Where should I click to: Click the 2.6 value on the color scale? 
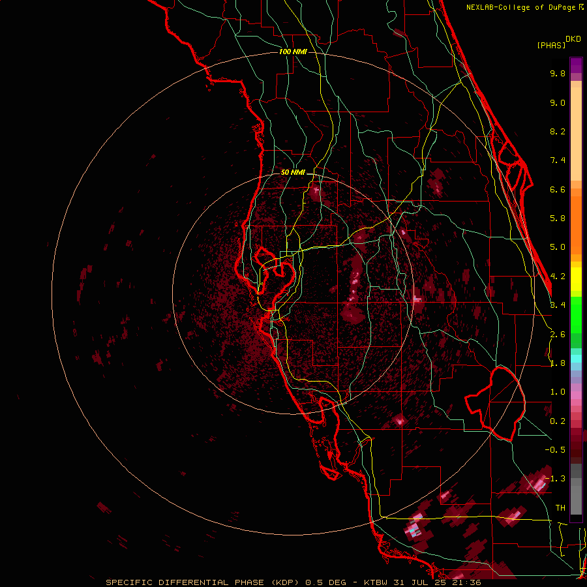tap(558, 335)
